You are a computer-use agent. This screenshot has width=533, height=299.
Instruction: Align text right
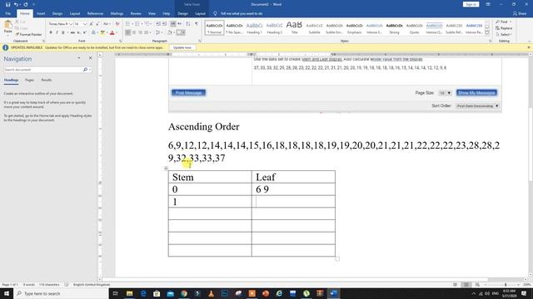[140, 32]
